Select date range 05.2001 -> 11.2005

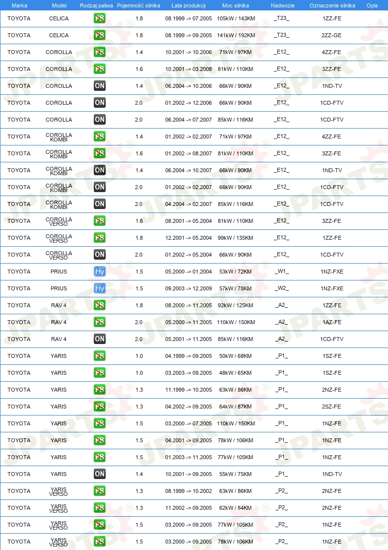[189, 339]
